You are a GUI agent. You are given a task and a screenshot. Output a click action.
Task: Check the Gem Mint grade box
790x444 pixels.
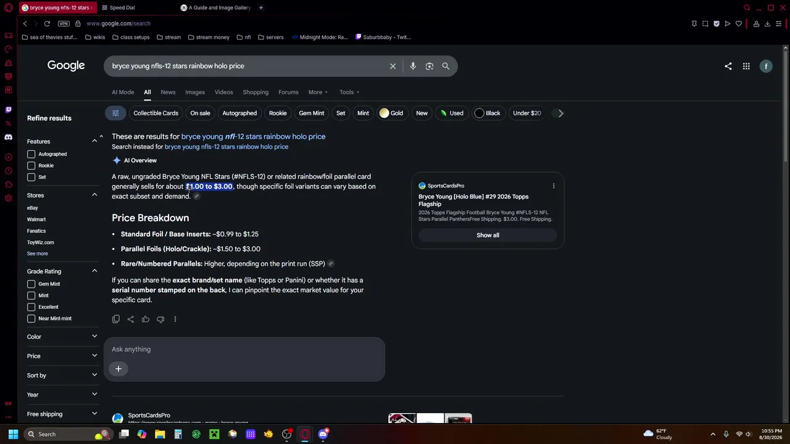point(31,284)
